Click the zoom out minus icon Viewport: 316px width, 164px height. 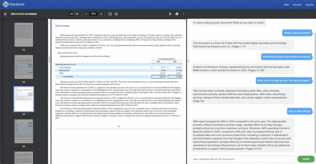pos(86,14)
